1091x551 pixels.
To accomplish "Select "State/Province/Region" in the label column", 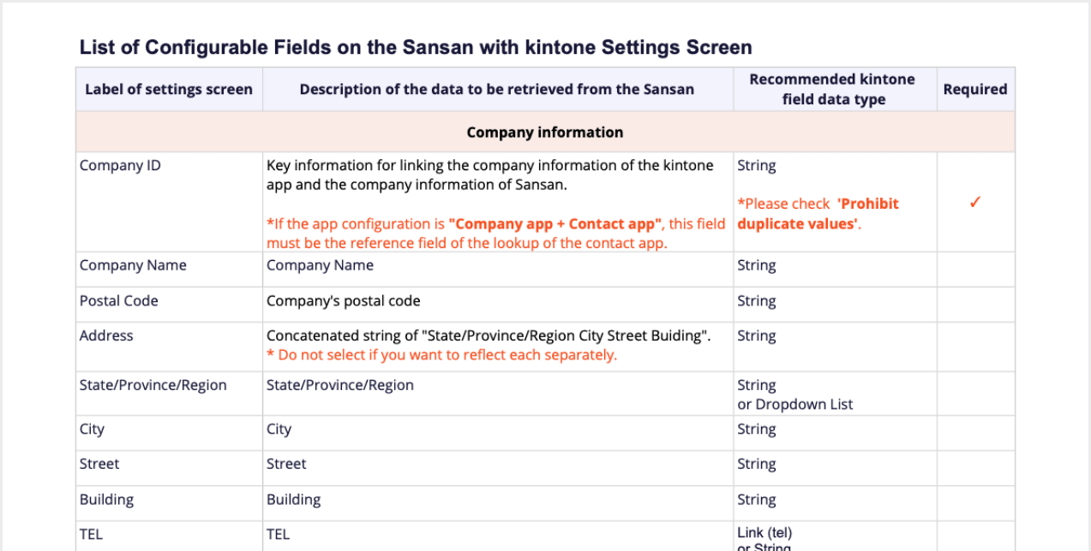I will click(153, 386).
